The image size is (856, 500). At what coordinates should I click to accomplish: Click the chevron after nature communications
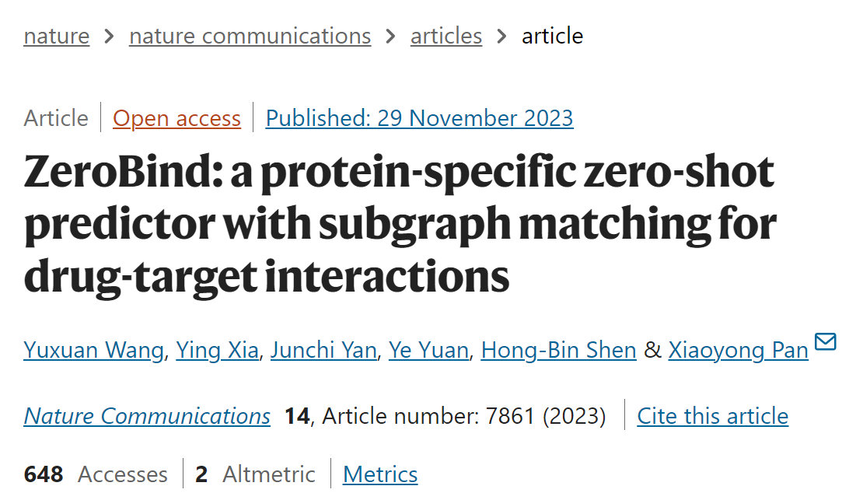[391, 37]
